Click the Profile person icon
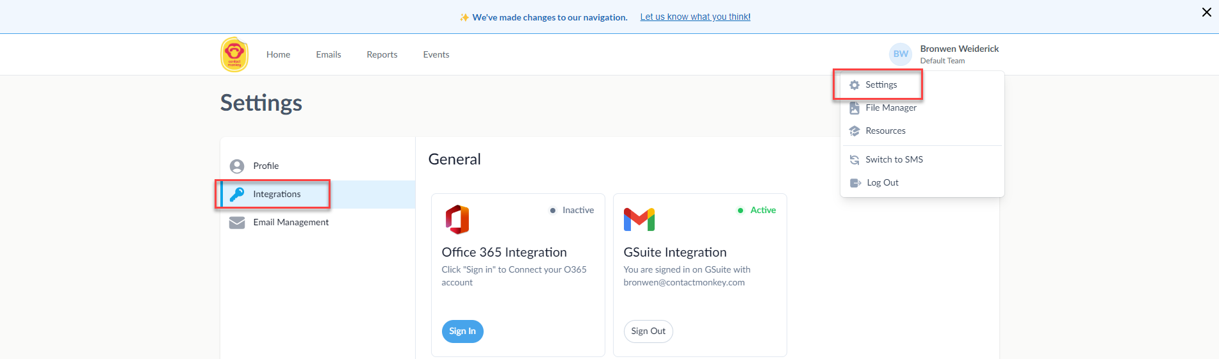The height and width of the screenshot is (359, 1219). coord(237,166)
